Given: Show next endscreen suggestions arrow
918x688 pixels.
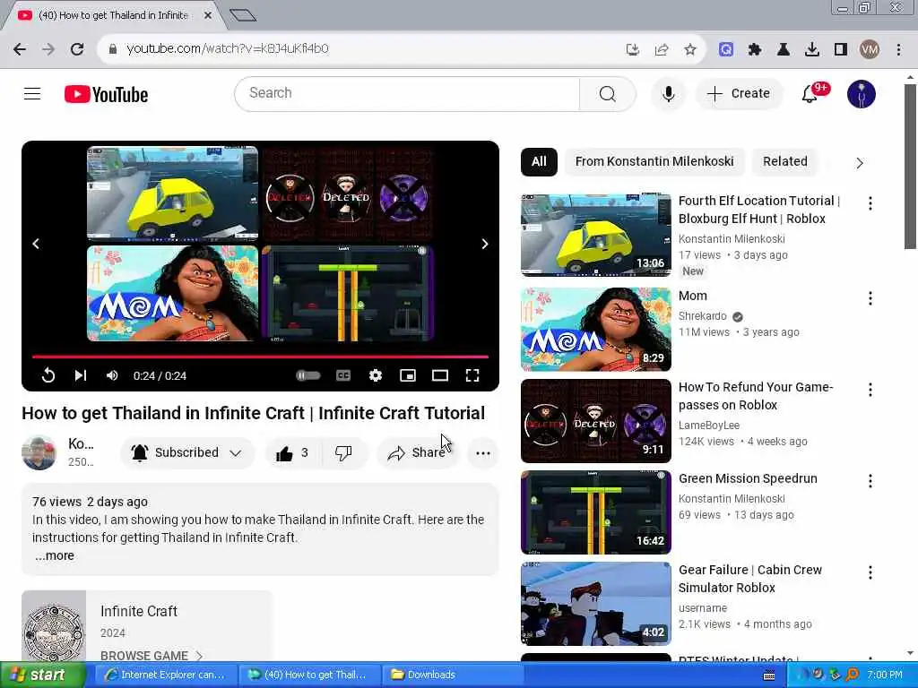Looking at the screenshot, I should tap(485, 244).
